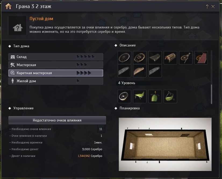
Task: Click the wagon cover item icon
Action: coord(155,58)
